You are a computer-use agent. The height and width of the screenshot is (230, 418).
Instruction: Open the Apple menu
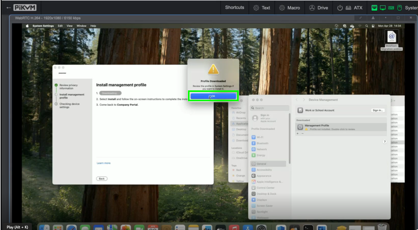[x=27, y=26]
